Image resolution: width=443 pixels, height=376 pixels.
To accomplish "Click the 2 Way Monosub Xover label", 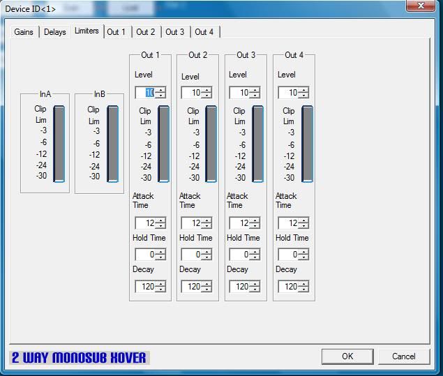I will pos(79,358).
